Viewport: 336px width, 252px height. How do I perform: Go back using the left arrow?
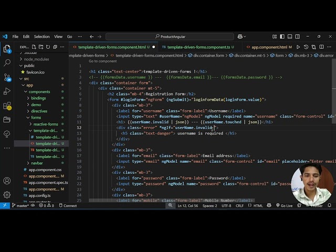pyautogui.click(x=92, y=37)
